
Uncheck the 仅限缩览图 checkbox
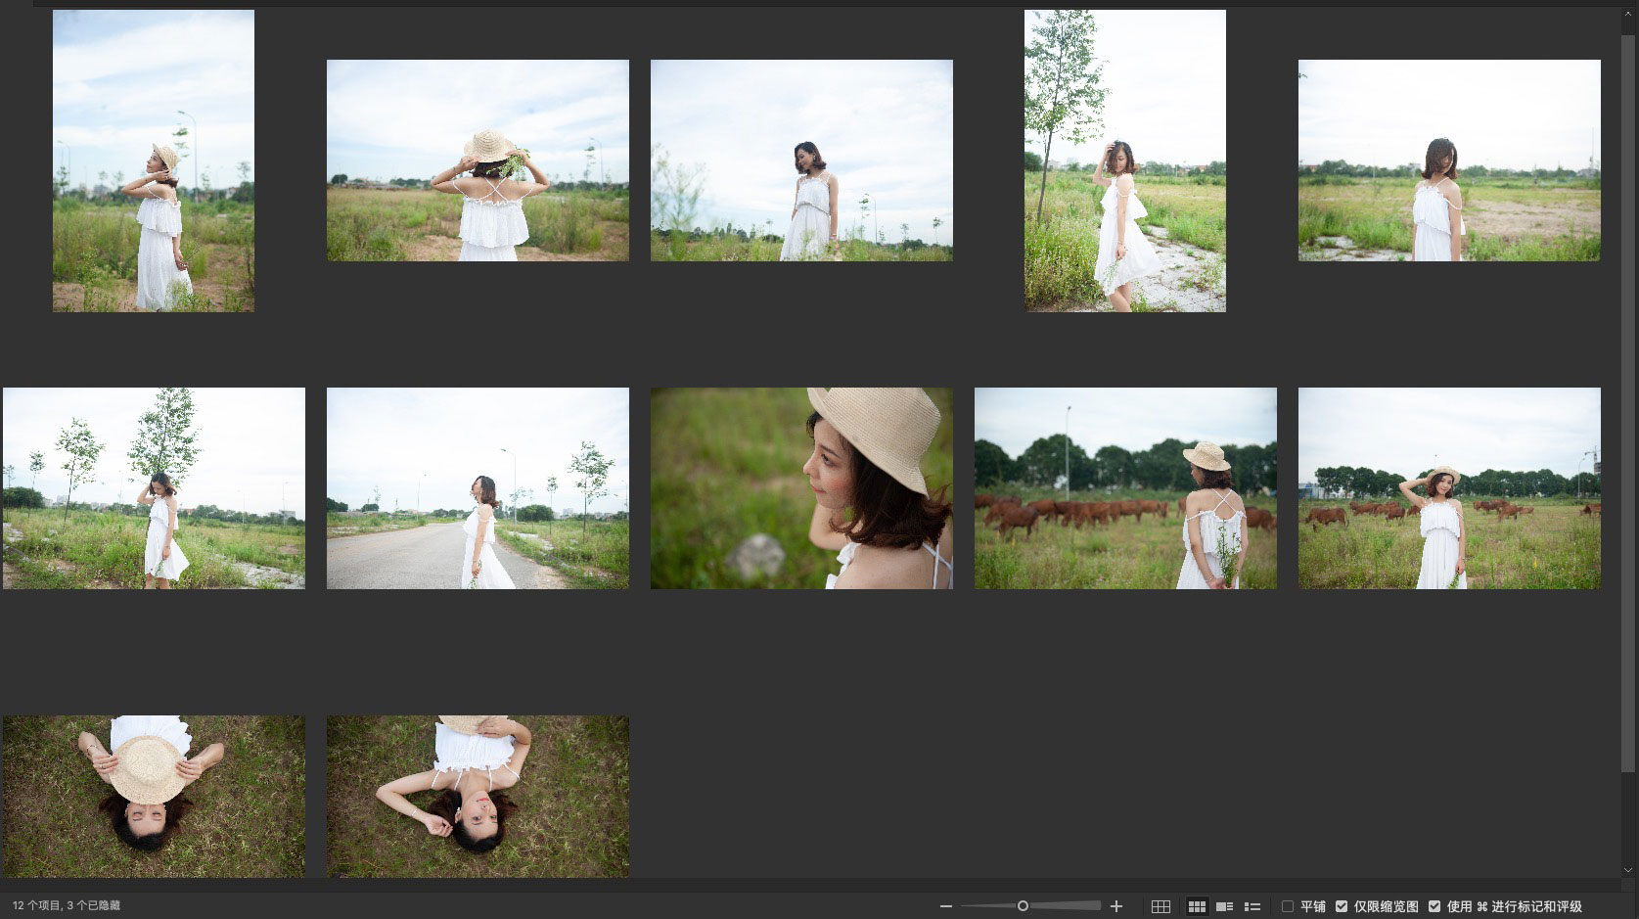click(x=1342, y=906)
